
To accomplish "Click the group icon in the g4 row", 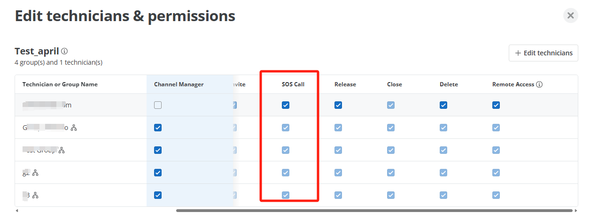I will pyautogui.click(x=35, y=173).
